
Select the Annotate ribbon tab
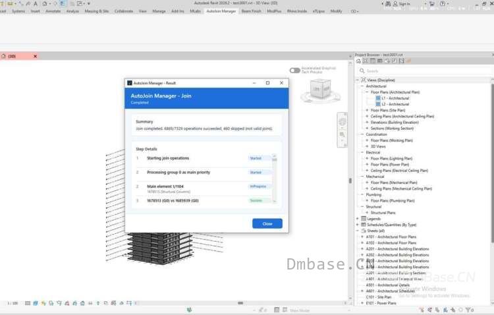(x=53, y=11)
